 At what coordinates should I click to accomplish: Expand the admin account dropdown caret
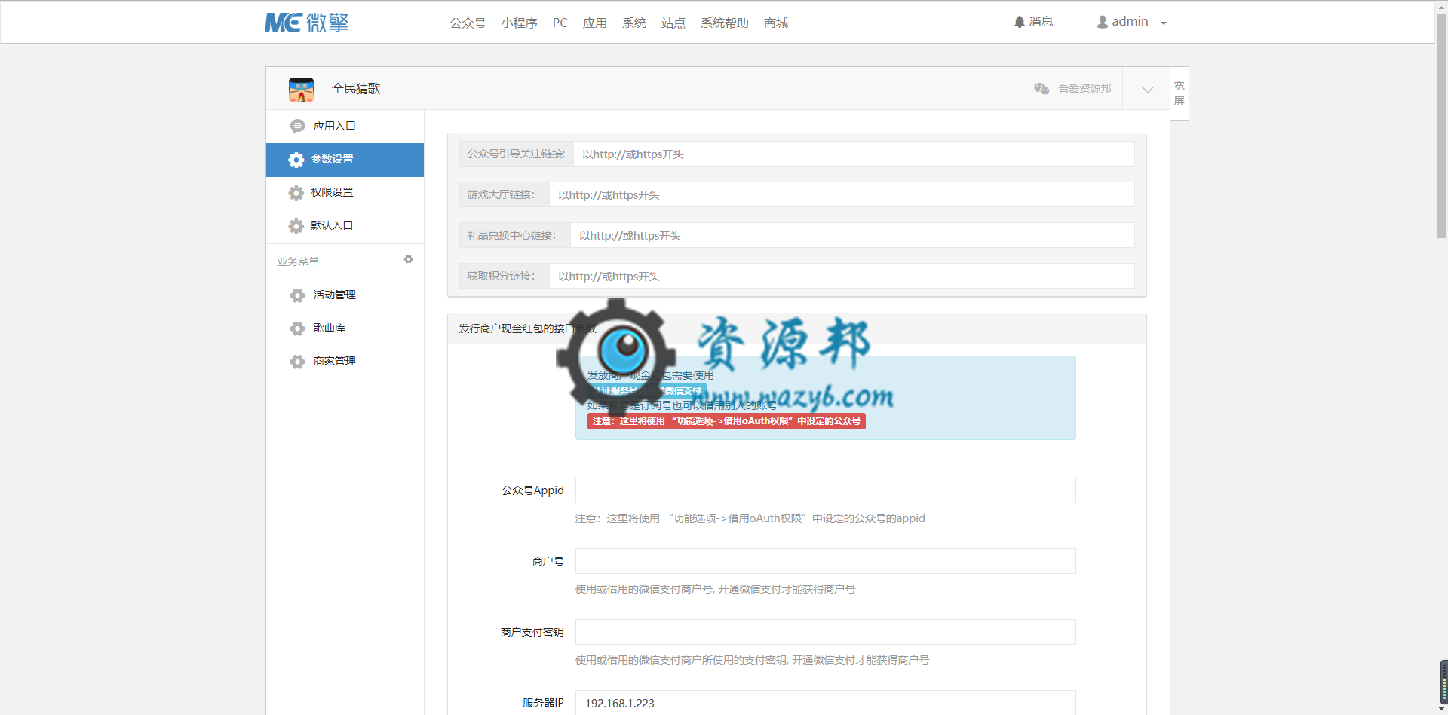pyautogui.click(x=1164, y=23)
